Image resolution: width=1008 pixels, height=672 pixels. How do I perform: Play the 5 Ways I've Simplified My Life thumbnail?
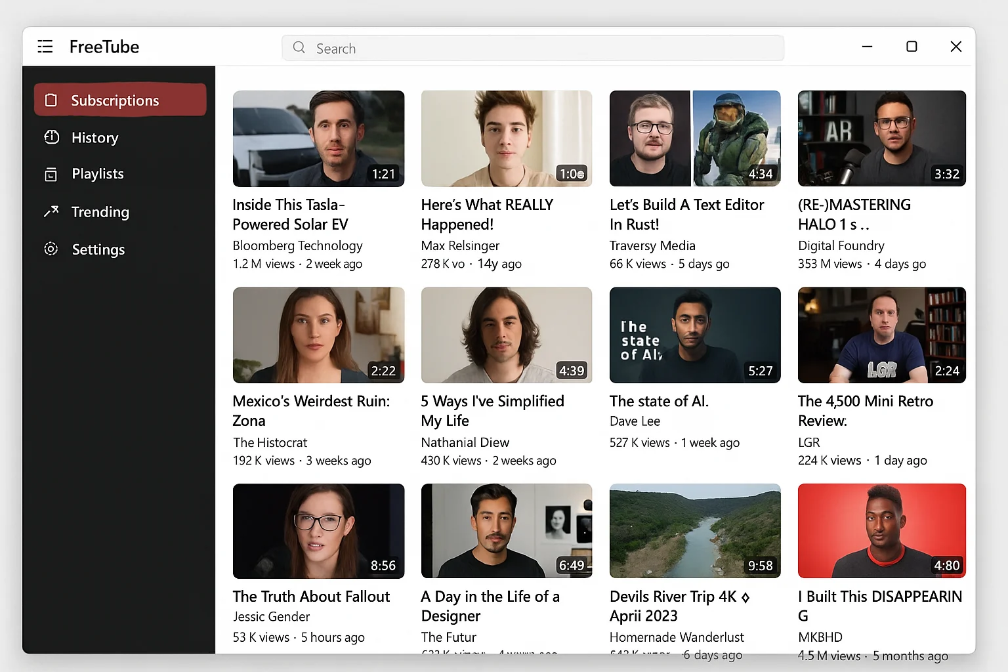click(507, 335)
